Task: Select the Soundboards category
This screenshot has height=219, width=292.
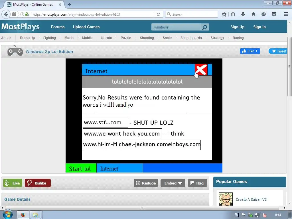Action: [191, 38]
